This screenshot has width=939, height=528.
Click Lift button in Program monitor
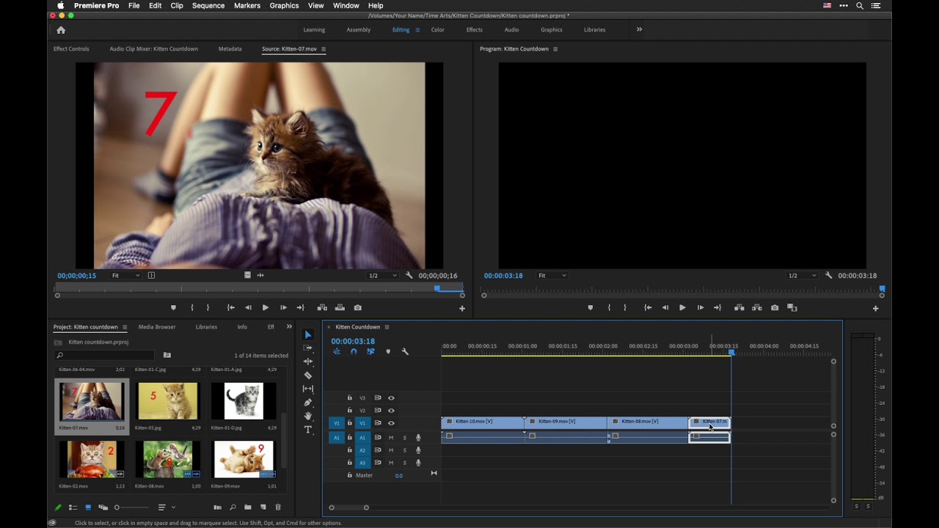click(x=739, y=307)
